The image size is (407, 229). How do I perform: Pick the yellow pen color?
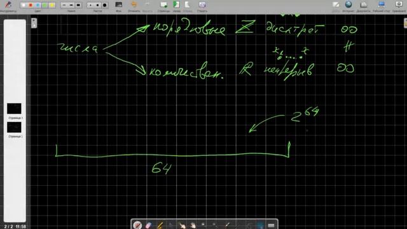52,5
